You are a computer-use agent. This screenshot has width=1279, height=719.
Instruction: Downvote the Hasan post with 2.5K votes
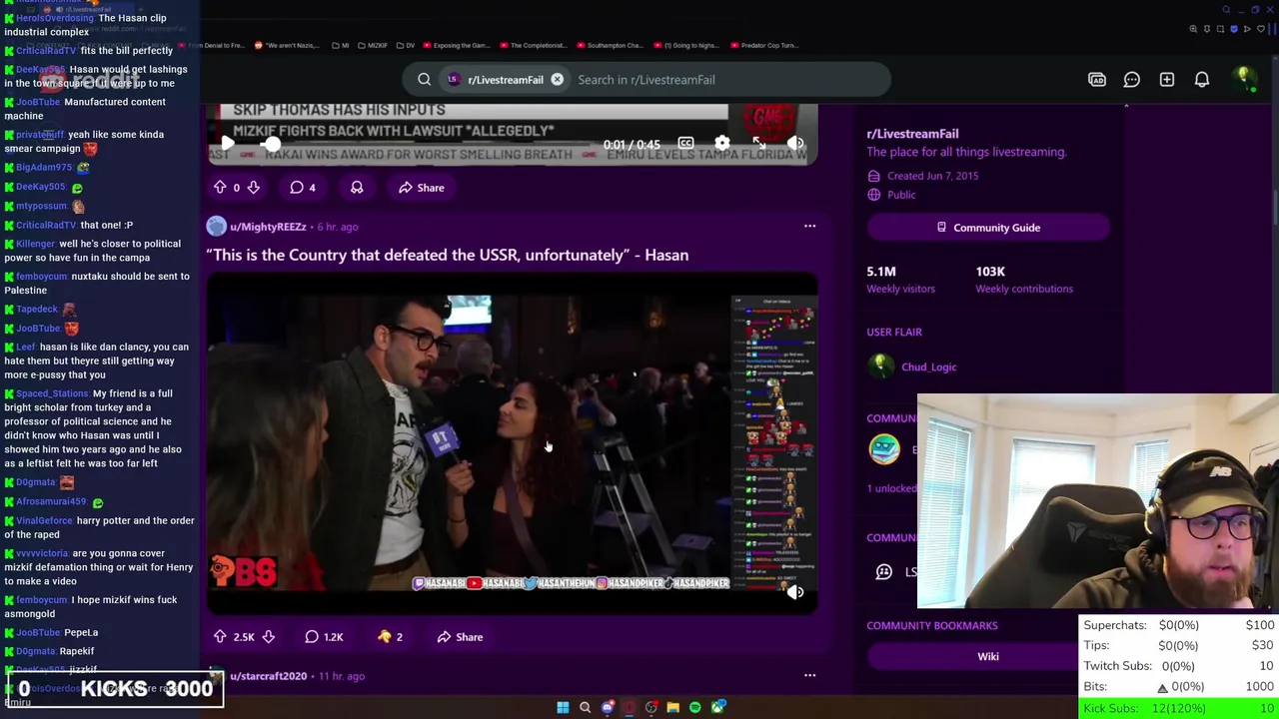pyautogui.click(x=268, y=637)
